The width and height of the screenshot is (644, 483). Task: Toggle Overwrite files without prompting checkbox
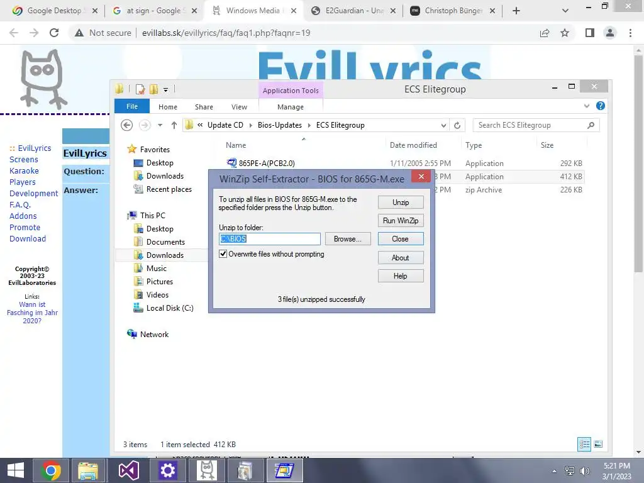[223, 254]
